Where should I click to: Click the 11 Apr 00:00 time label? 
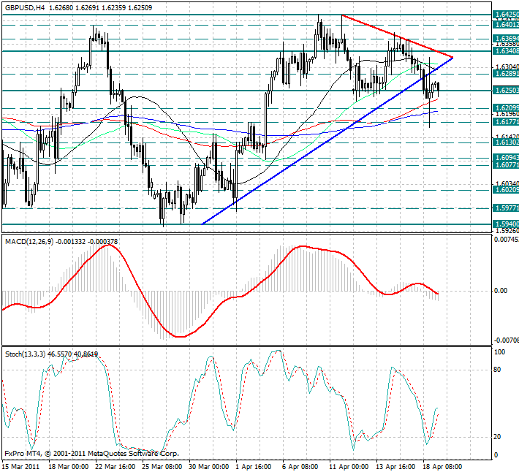(349, 467)
